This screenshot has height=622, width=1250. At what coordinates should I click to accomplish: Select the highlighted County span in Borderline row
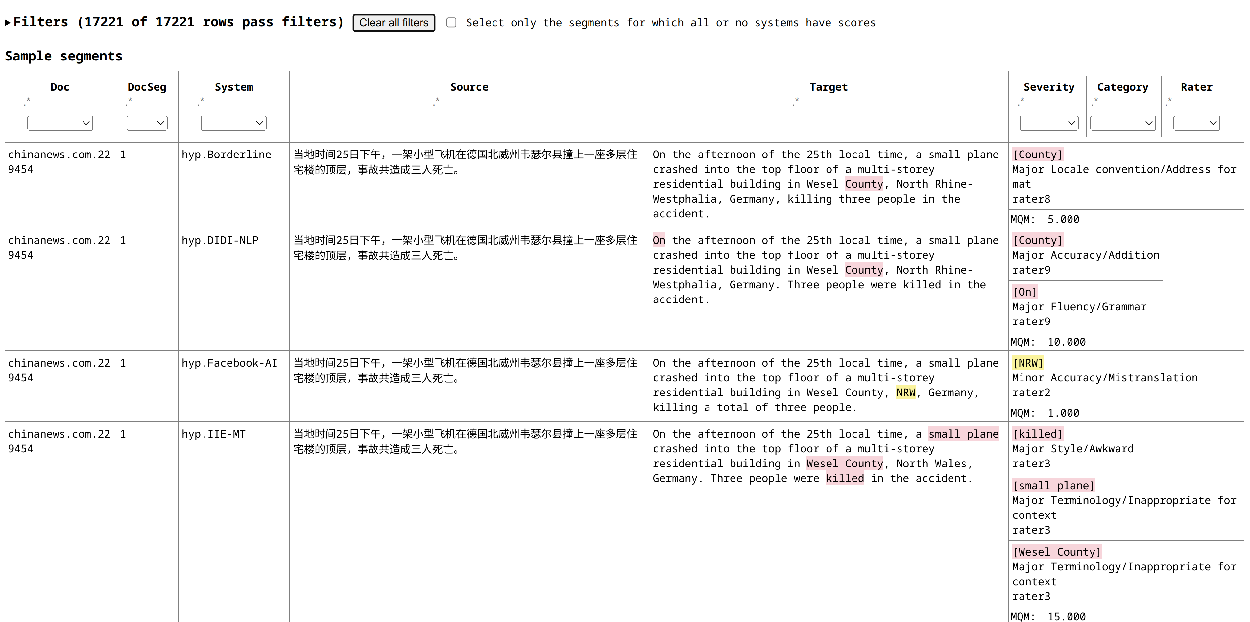(x=864, y=184)
